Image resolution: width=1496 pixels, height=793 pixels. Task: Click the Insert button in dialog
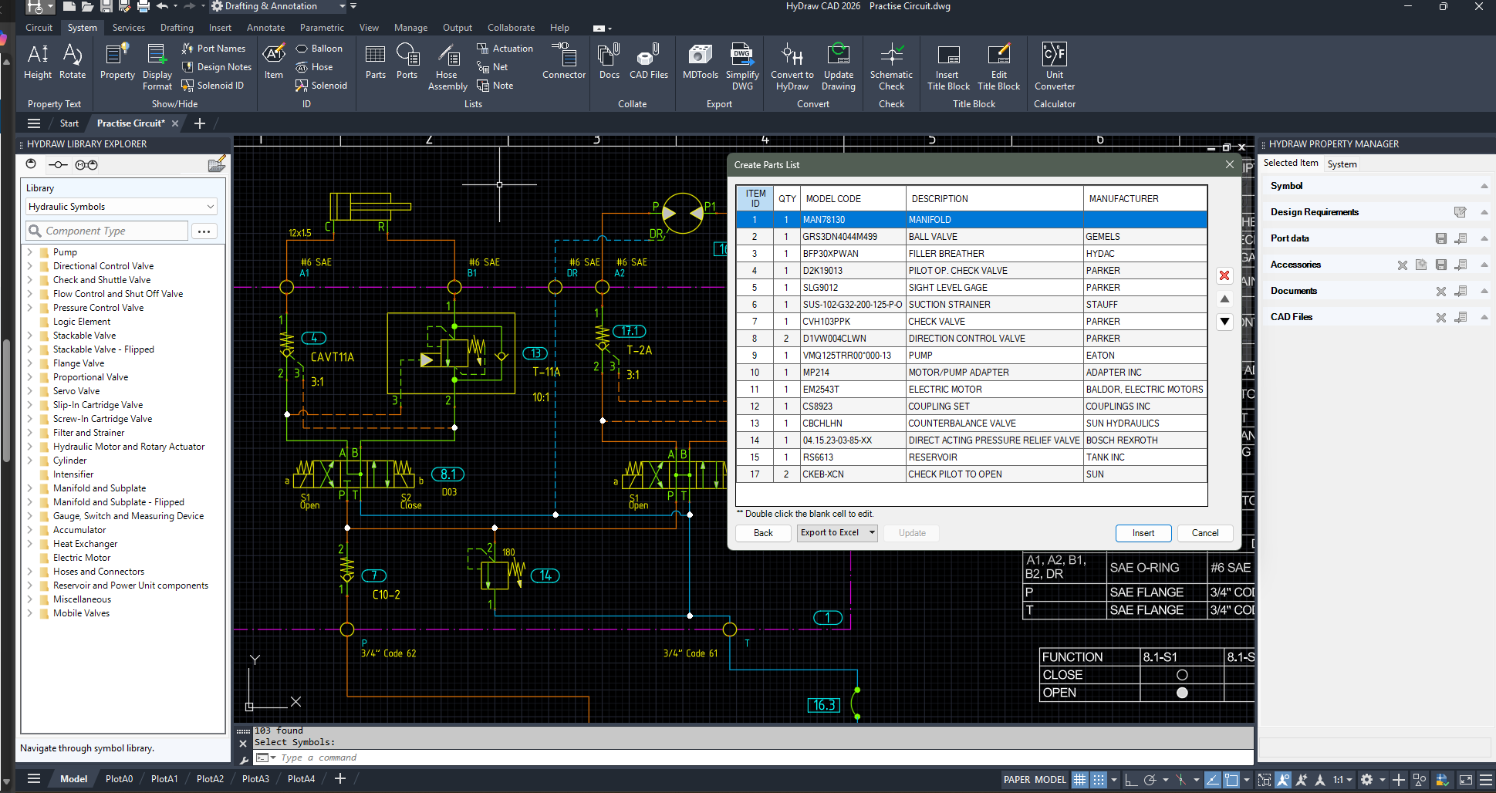pyautogui.click(x=1143, y=533)
